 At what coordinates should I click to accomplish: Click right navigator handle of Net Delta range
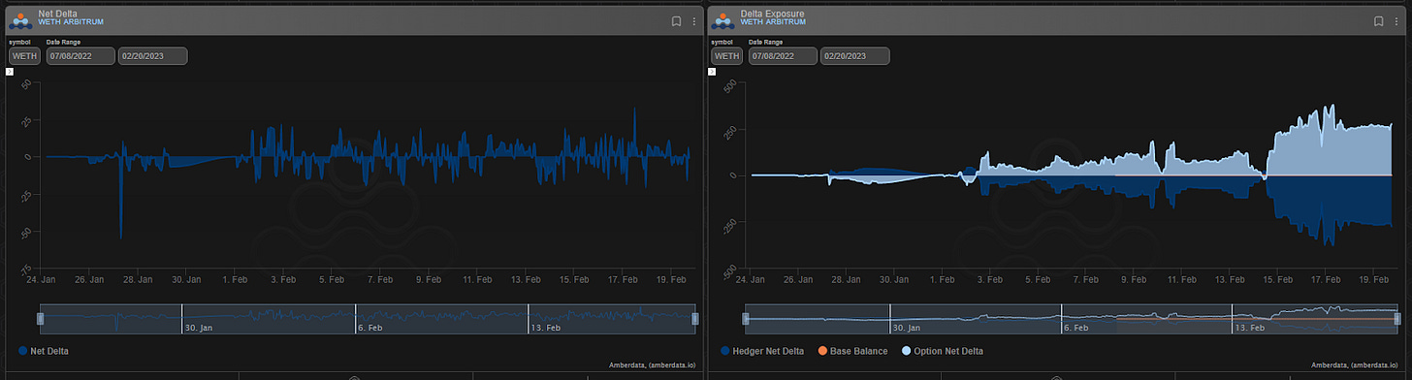[x=694, y=318]
